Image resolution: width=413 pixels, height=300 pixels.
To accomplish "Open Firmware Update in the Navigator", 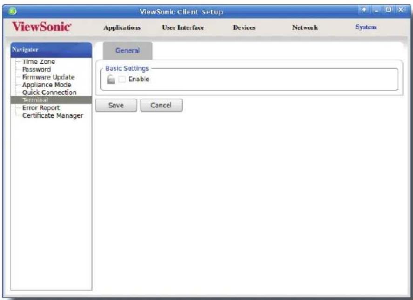I will tap(48, 77).
